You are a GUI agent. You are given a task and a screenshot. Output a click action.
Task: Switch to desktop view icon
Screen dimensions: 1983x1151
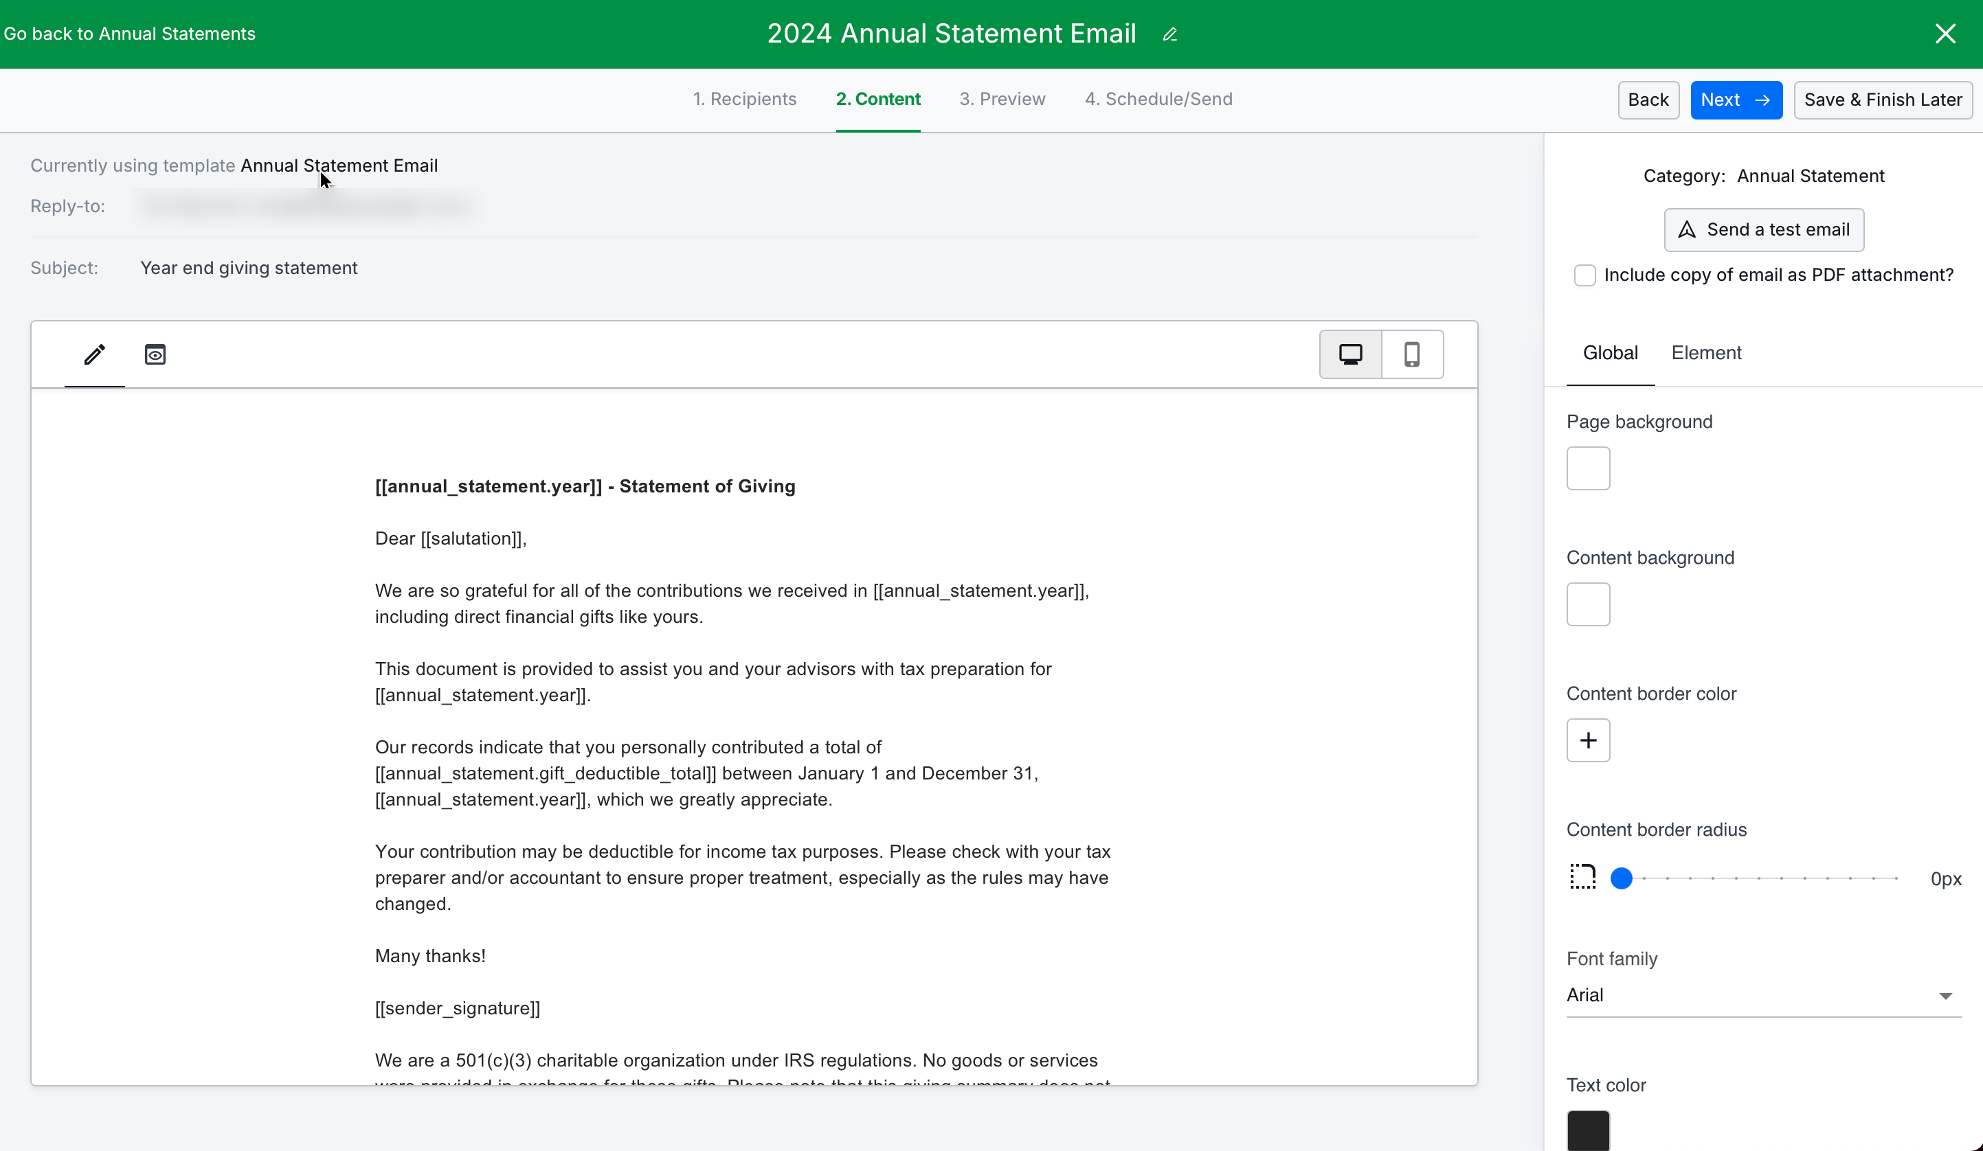pyautogui.click(x=1350, y=354)
